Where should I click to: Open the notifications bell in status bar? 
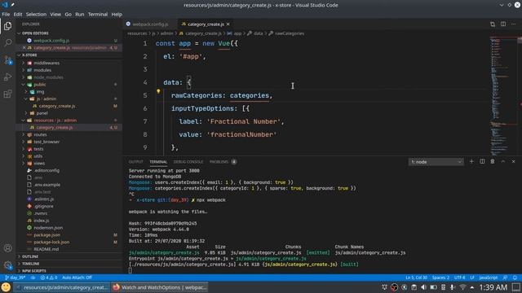tap(515, 278)
